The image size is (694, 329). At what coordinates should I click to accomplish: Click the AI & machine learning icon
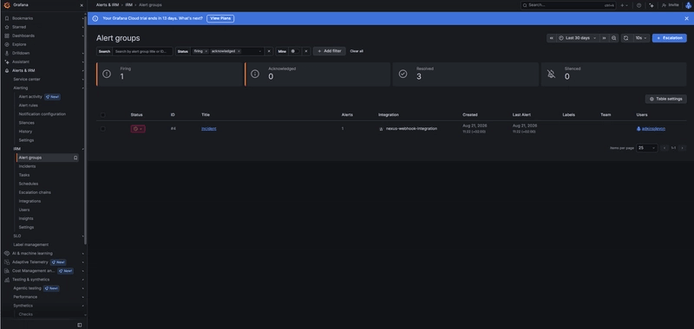(x=7, y=254)
